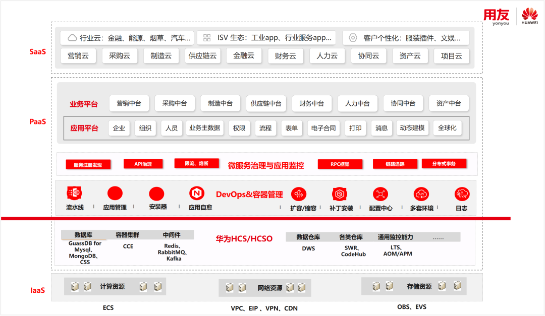Click the 协同云 box

pos(368,56)
